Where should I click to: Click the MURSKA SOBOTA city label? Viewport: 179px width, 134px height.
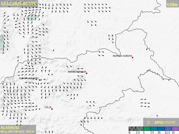click(122, 56)
